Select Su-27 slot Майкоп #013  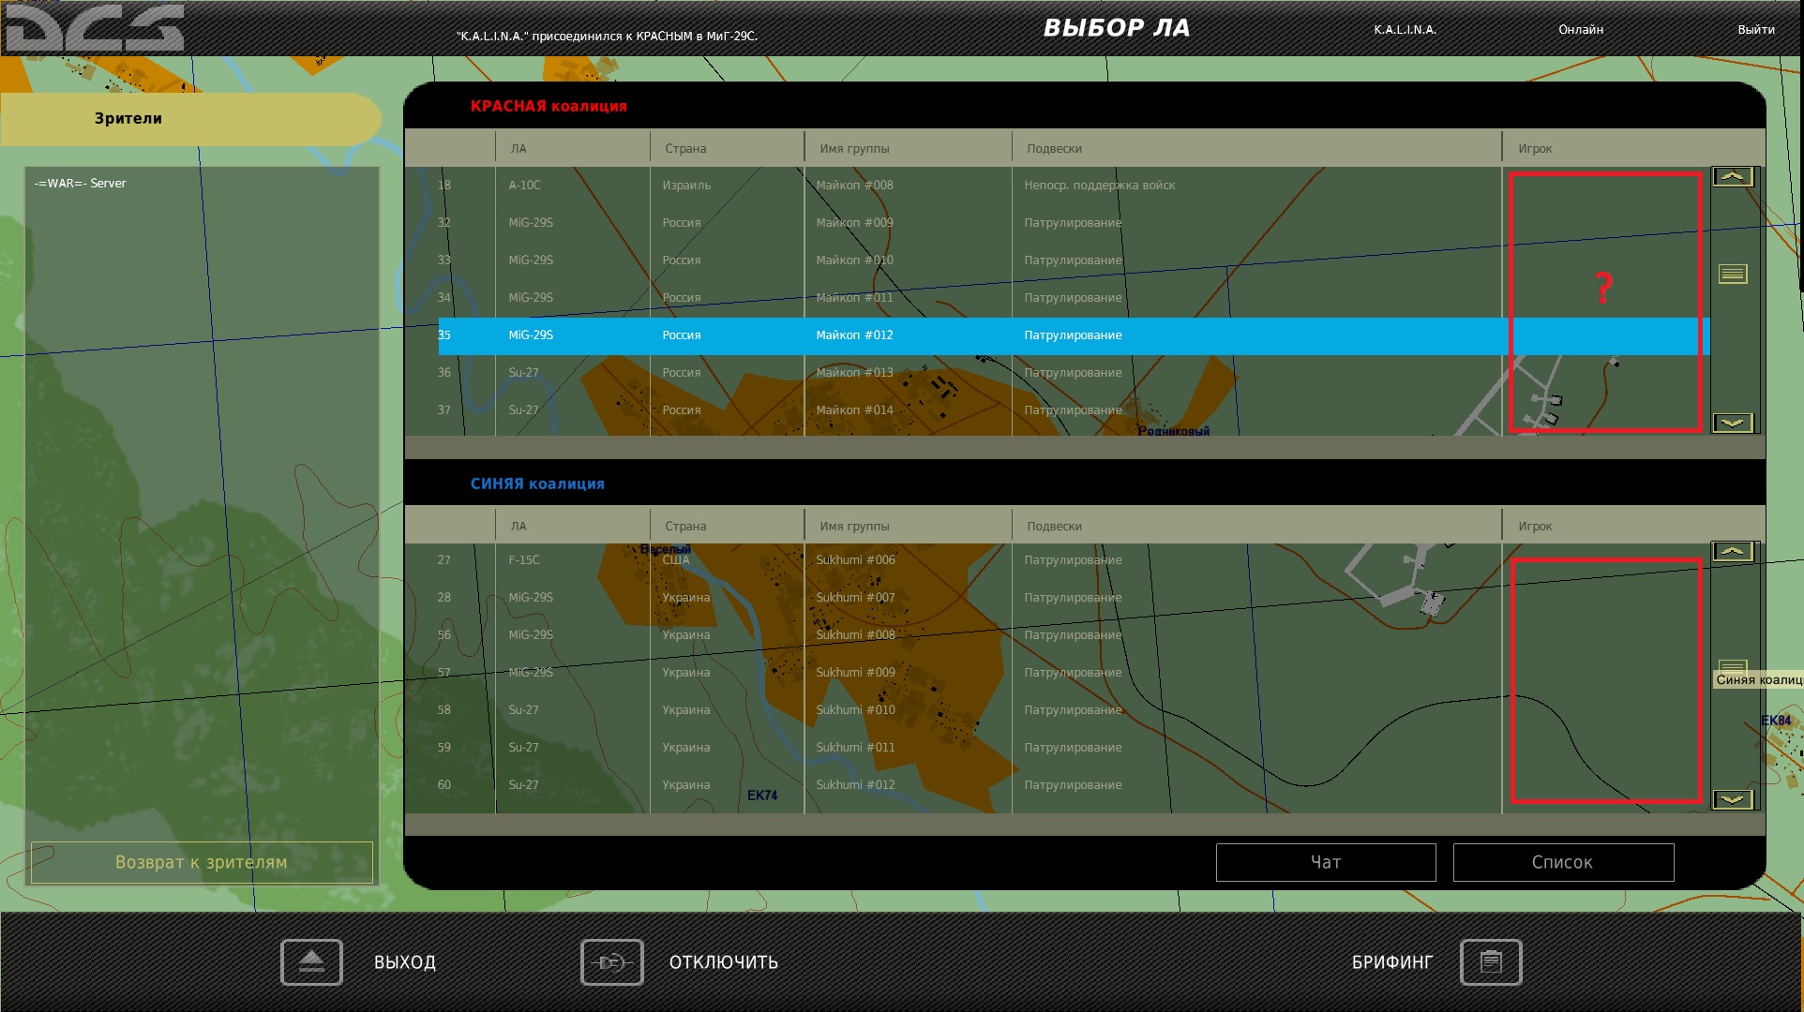click(1074, 373)
